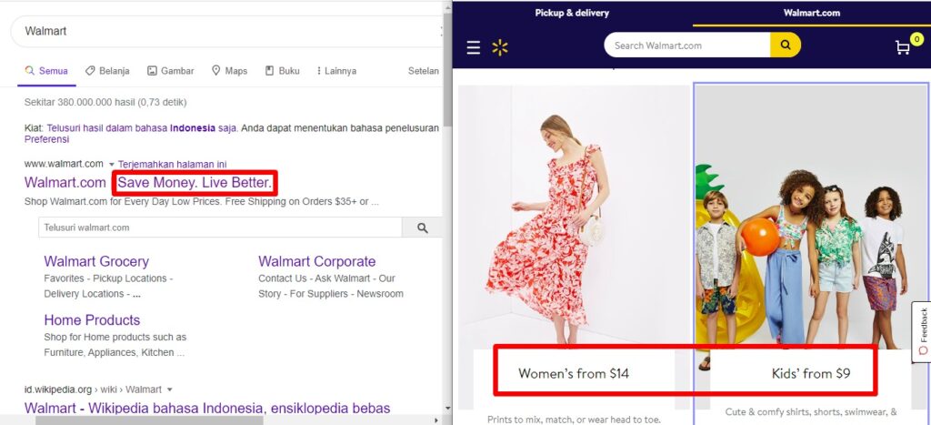
Task: Click the Feedback tab on right edge
Action: (922, 331)
